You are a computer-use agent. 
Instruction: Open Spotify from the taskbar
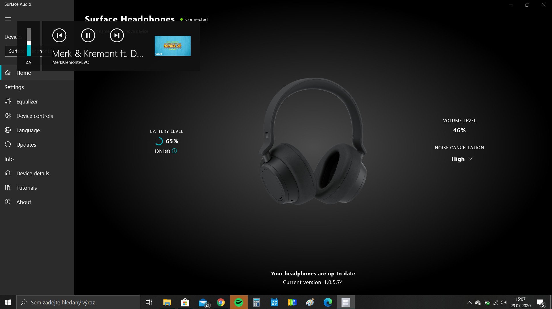(239, 302)
